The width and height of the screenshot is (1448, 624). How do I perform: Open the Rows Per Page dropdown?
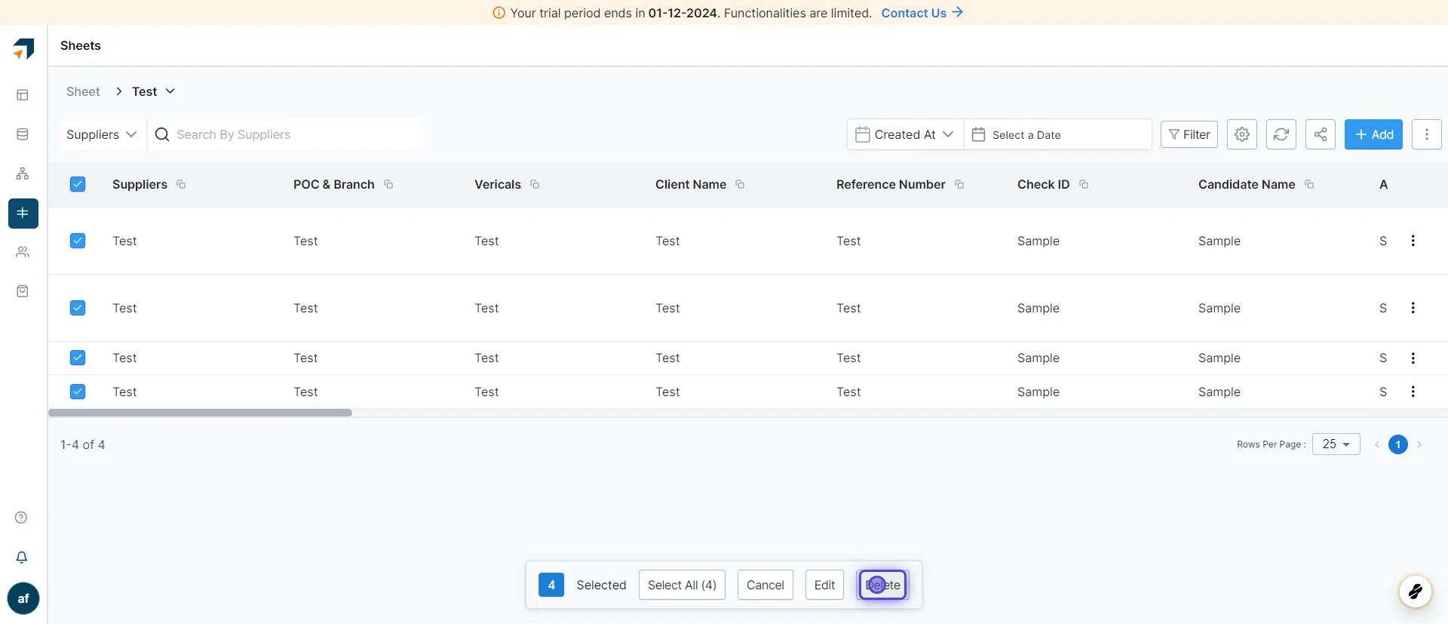(1336, 444)
